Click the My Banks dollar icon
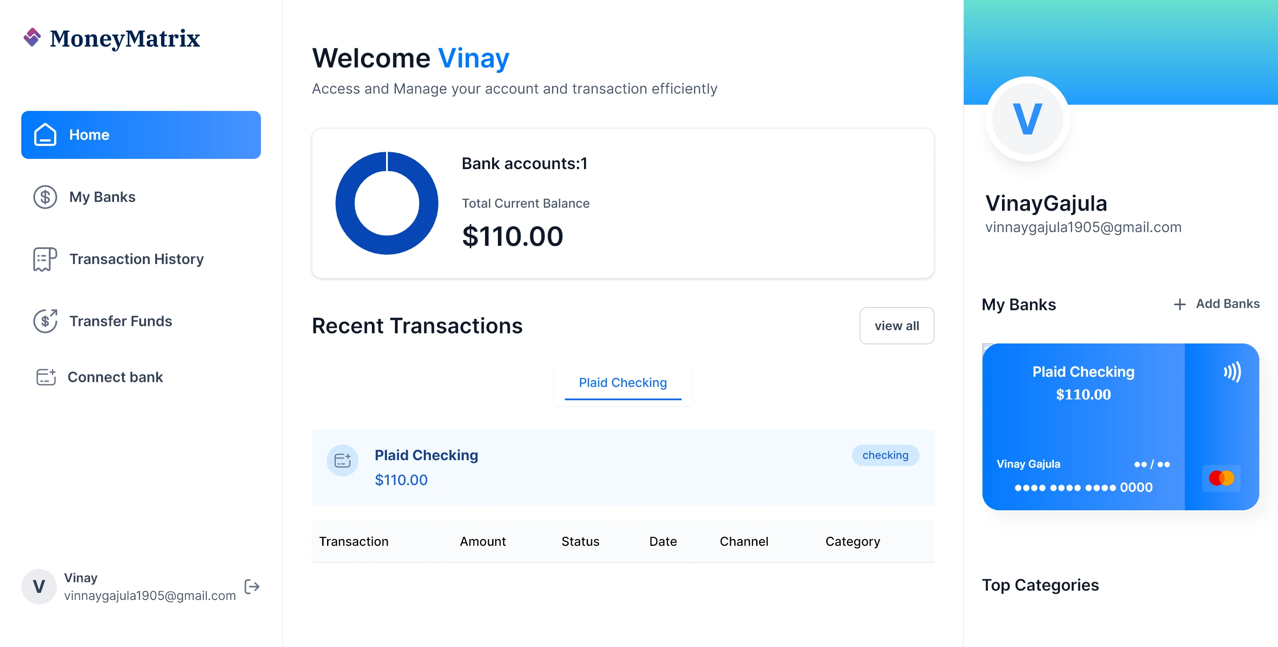Image resolution: width=1278 pixels, height=647 pixels. tap(45, 197)
